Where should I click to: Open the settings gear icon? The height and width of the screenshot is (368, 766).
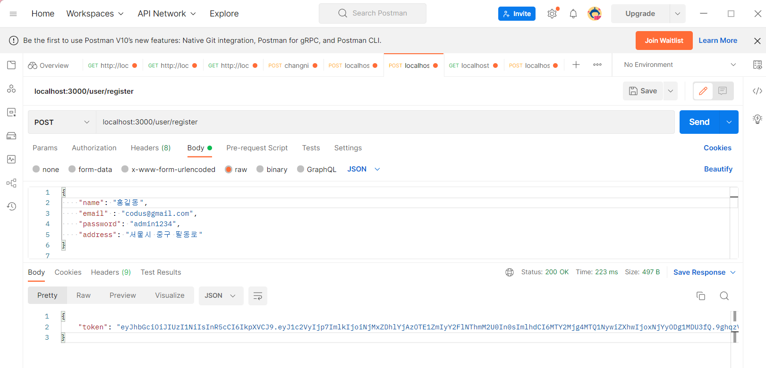click(x=552, y=14)
